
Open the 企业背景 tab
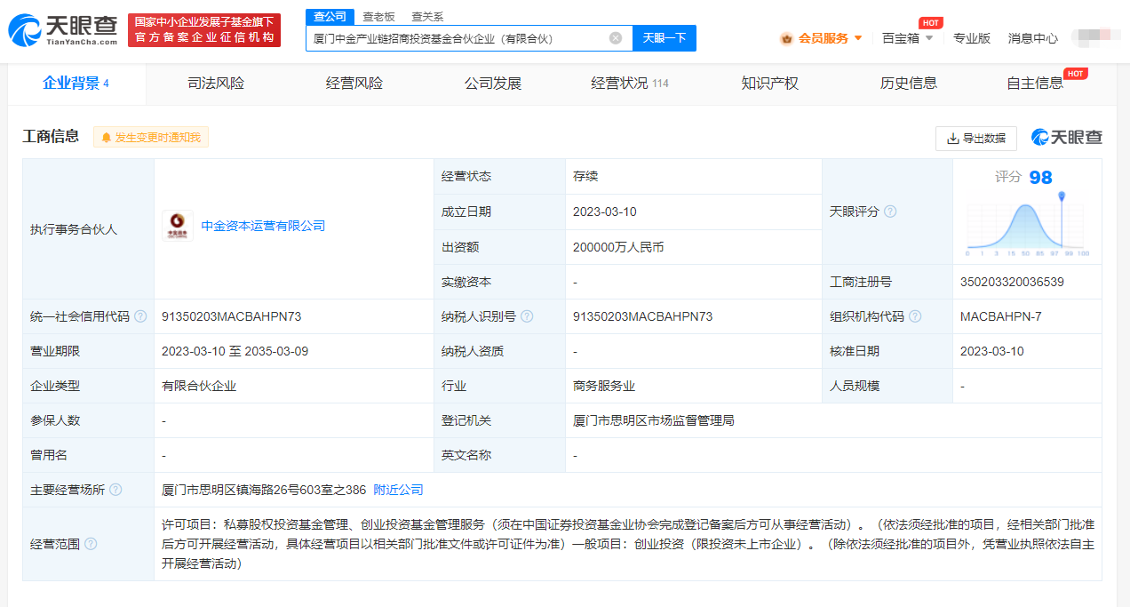[76, 84]
